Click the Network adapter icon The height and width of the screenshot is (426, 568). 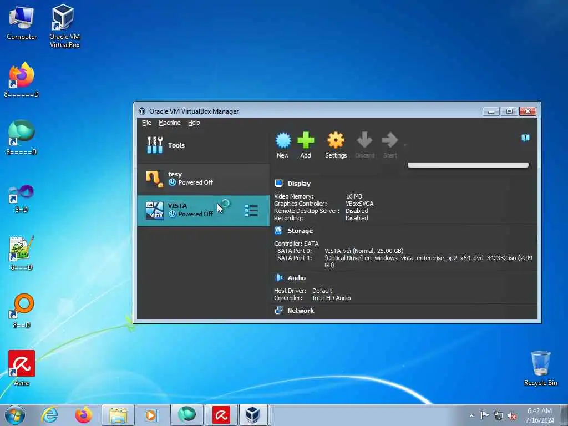point(278,311)
